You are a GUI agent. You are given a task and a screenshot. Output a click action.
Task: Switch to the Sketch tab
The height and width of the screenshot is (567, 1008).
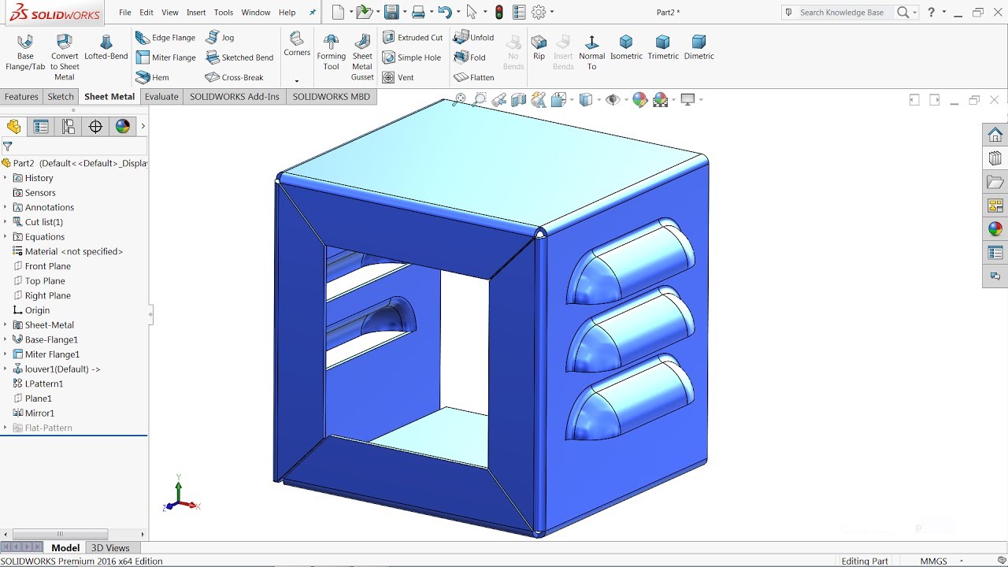[x=61, y=97]
